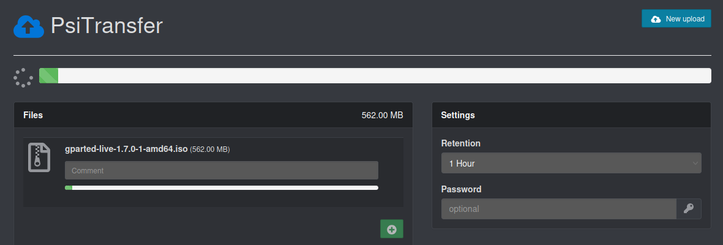Click the loading spinner icon
This screenshot has height=245, width=723.
click(24, 76)
